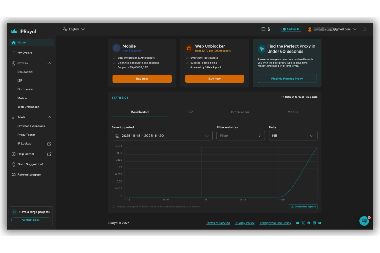Click the Referral program people icon
Screen dimensions: 380x253
[x=14, y=175]
